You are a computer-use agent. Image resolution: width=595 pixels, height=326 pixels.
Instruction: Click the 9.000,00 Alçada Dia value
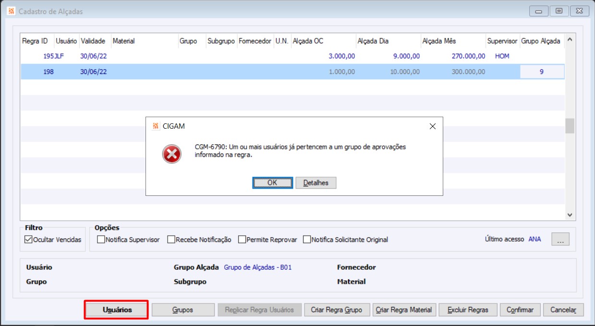[x=407, y=56]
